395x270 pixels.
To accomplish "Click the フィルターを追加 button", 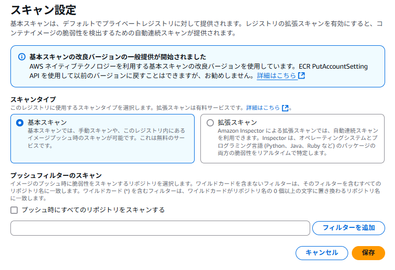I will (x=349, y=228).
